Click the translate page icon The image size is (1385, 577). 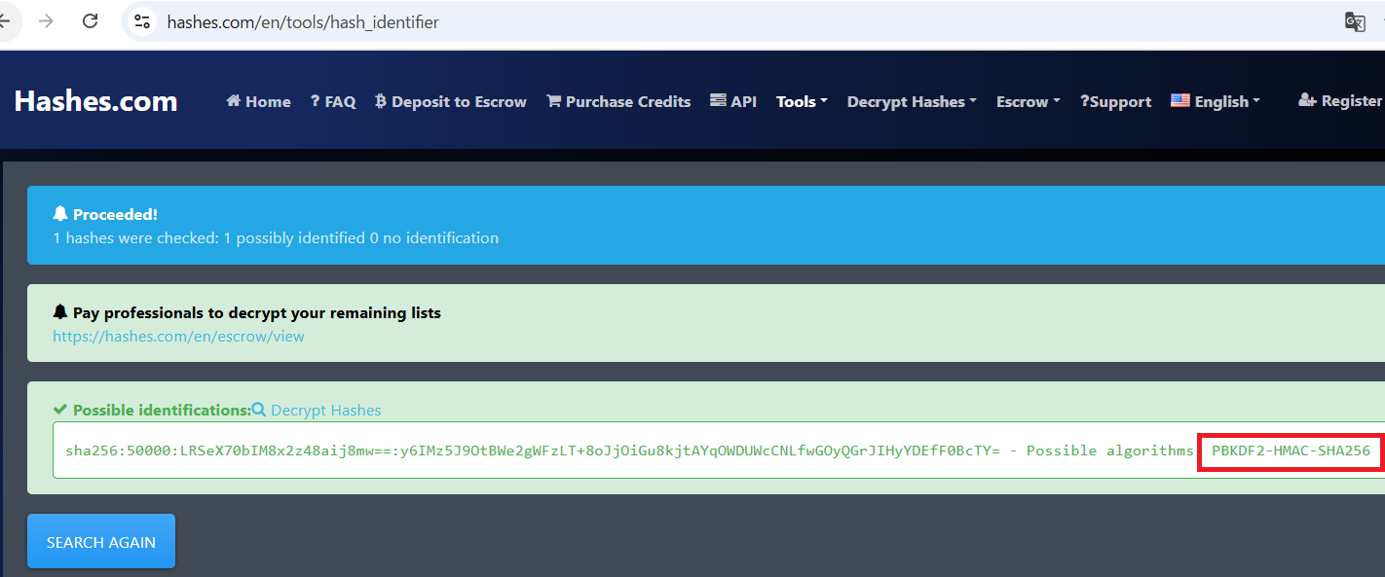(1355, 22)
